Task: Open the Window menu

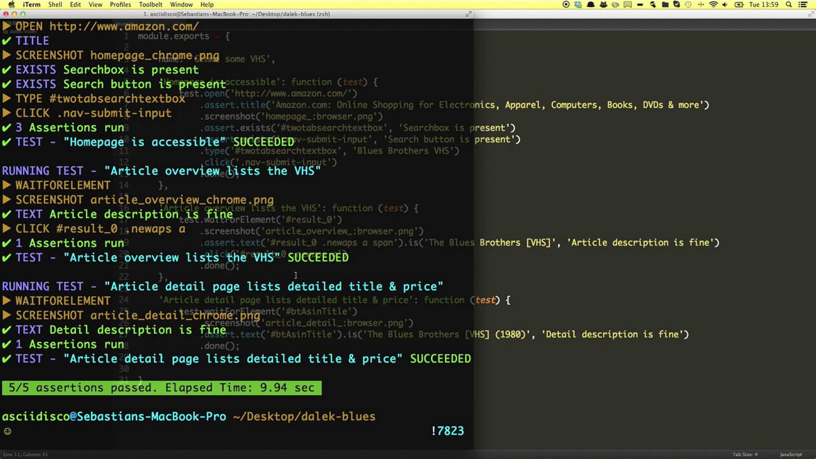Action: click(181, 4)
